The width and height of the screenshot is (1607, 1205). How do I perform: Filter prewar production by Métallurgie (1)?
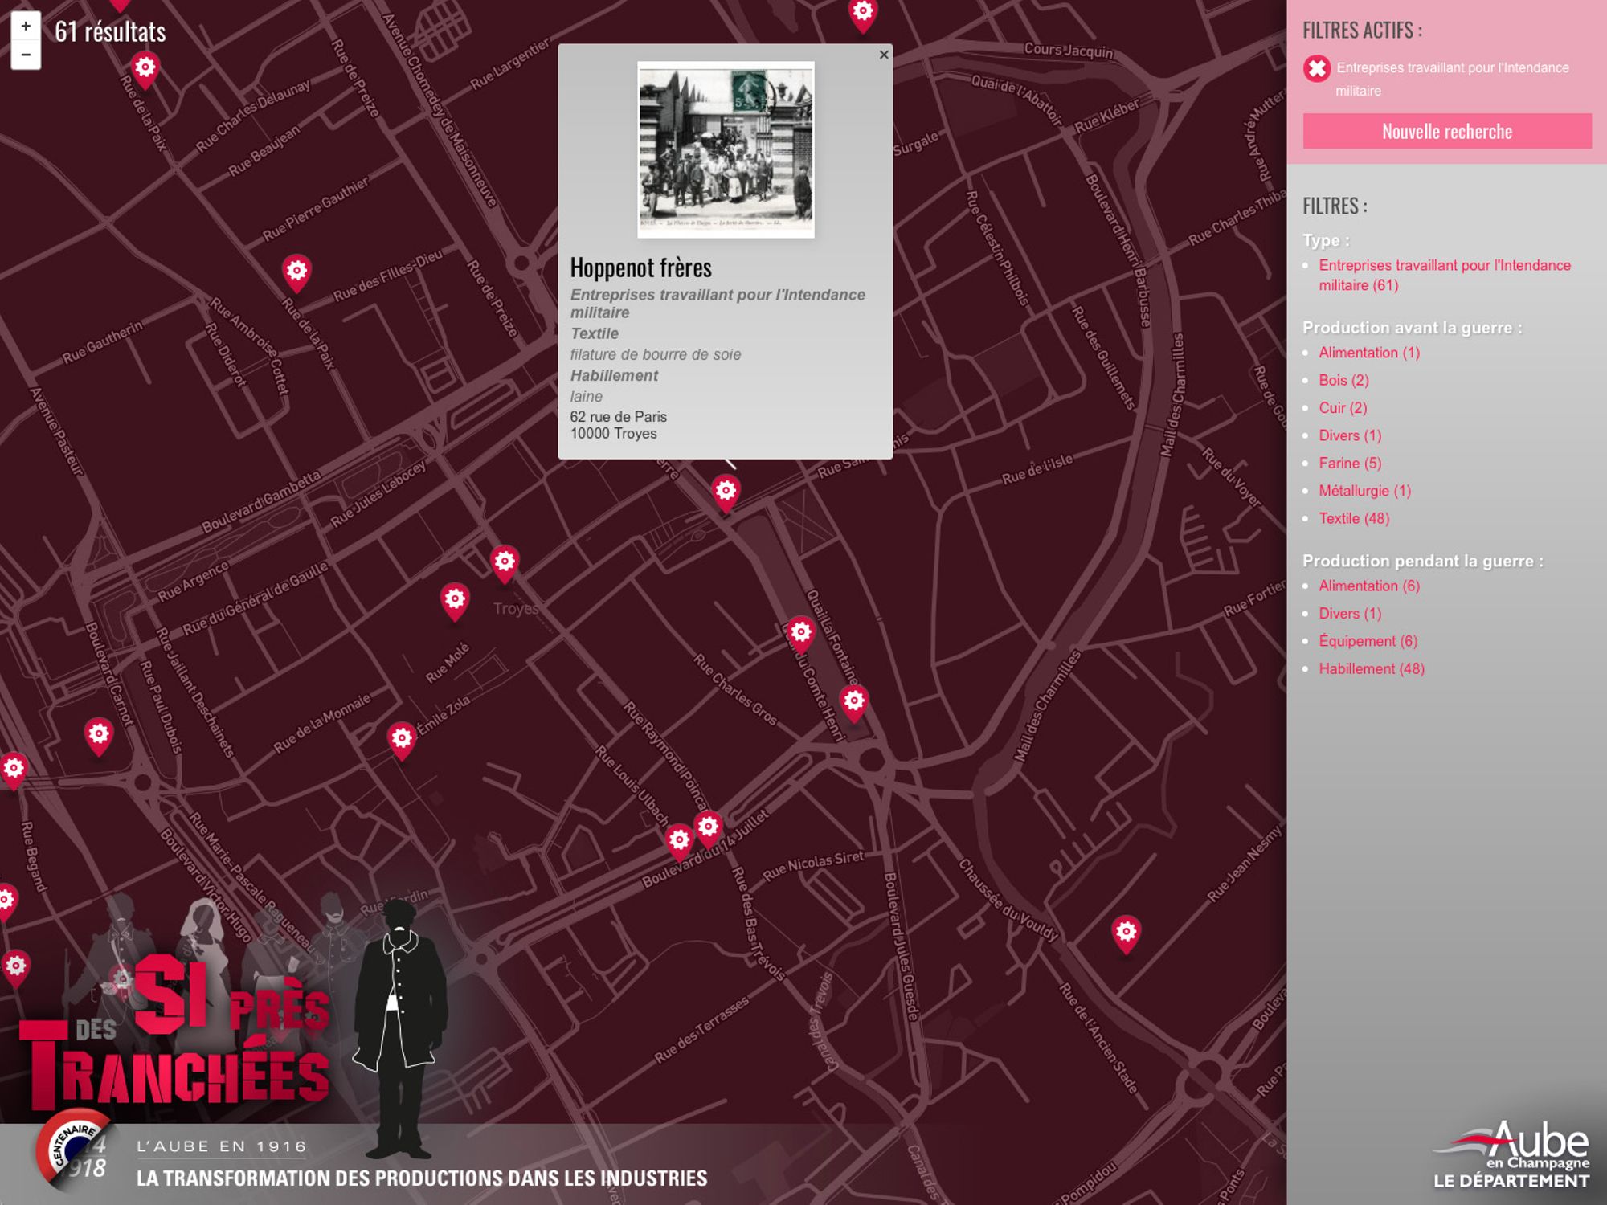1364,490
